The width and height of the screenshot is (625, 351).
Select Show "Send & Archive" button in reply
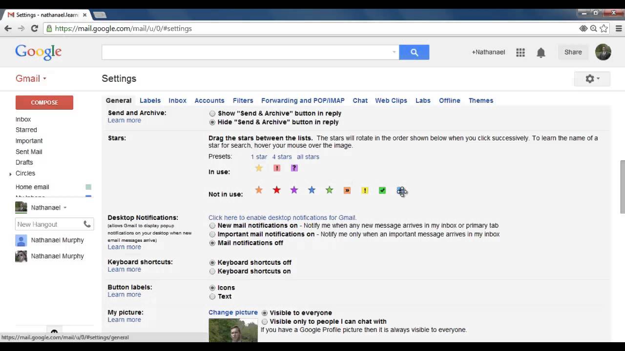(212, 114)
